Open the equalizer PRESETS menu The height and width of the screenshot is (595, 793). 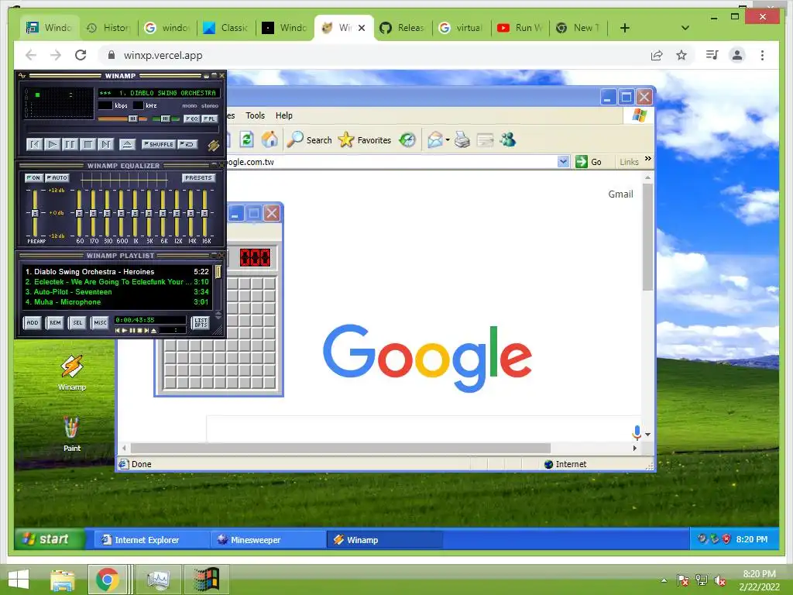click(x=198, y=177)
